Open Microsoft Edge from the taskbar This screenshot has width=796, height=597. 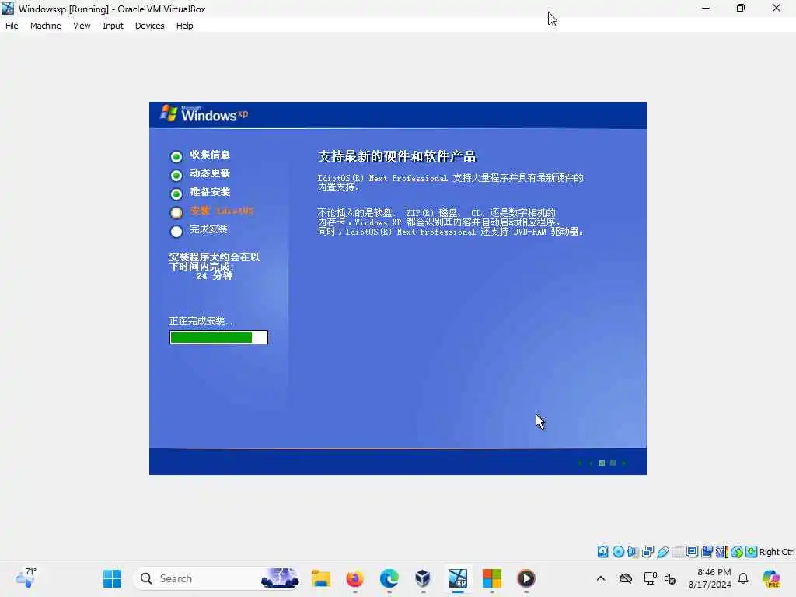pos(389,578)
